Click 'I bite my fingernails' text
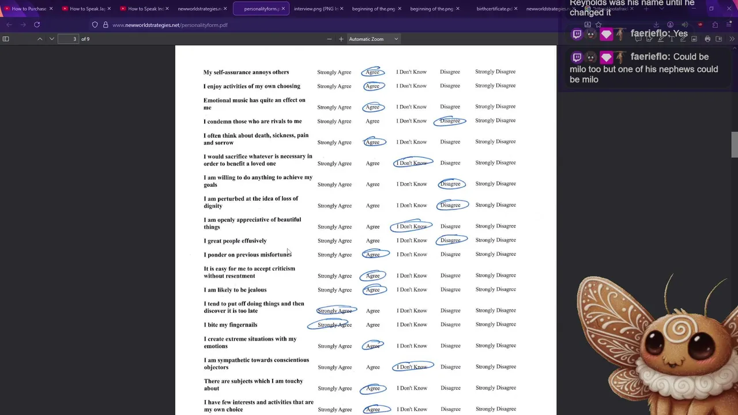738x415 pixels. [231, 325]
